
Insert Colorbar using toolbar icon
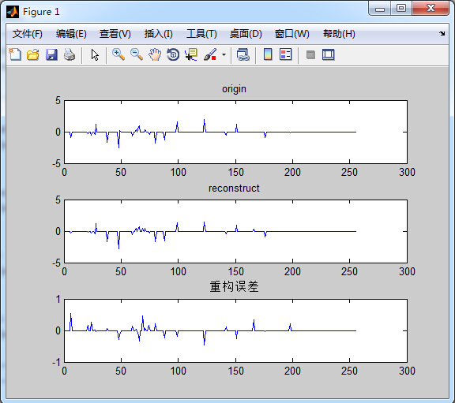pyautogui.click(x=268, y=54)
